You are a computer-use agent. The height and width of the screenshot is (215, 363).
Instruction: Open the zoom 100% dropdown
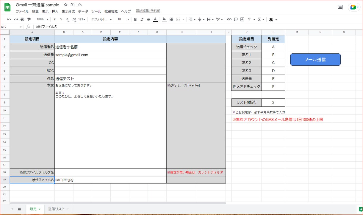[42, 19]
